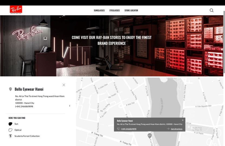Click the popup title Bello Eyewear Hanoi
The image size is (225, 146).
pyautogui.click(x=125, y=121)
